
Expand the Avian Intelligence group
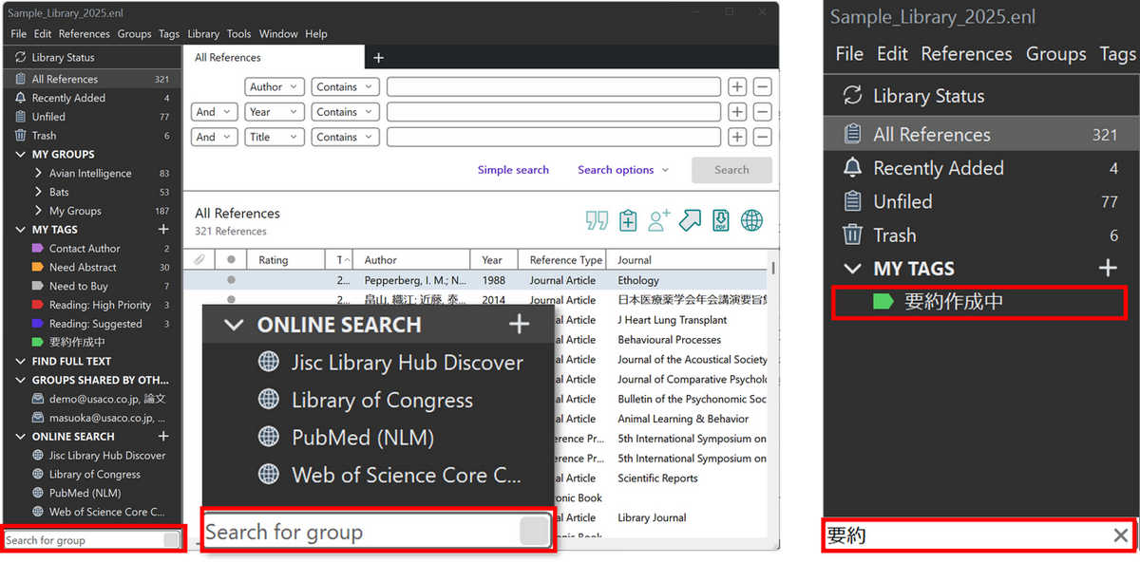(38, 174)
